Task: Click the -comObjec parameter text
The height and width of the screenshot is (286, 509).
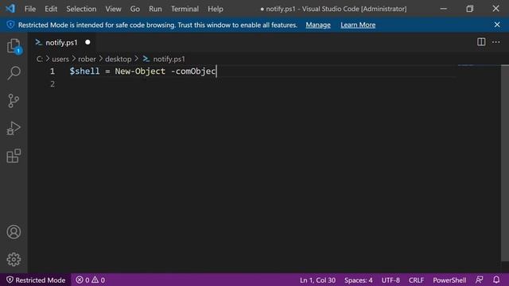Action: 193,71
